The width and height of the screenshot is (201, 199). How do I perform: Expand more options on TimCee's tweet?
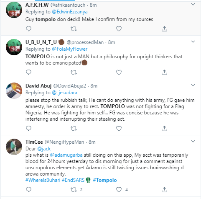[x=193, y=141]
